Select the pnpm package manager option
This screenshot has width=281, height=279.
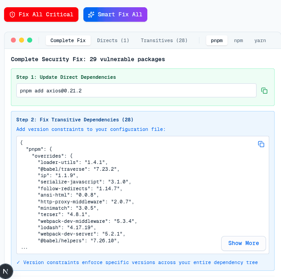217,40
